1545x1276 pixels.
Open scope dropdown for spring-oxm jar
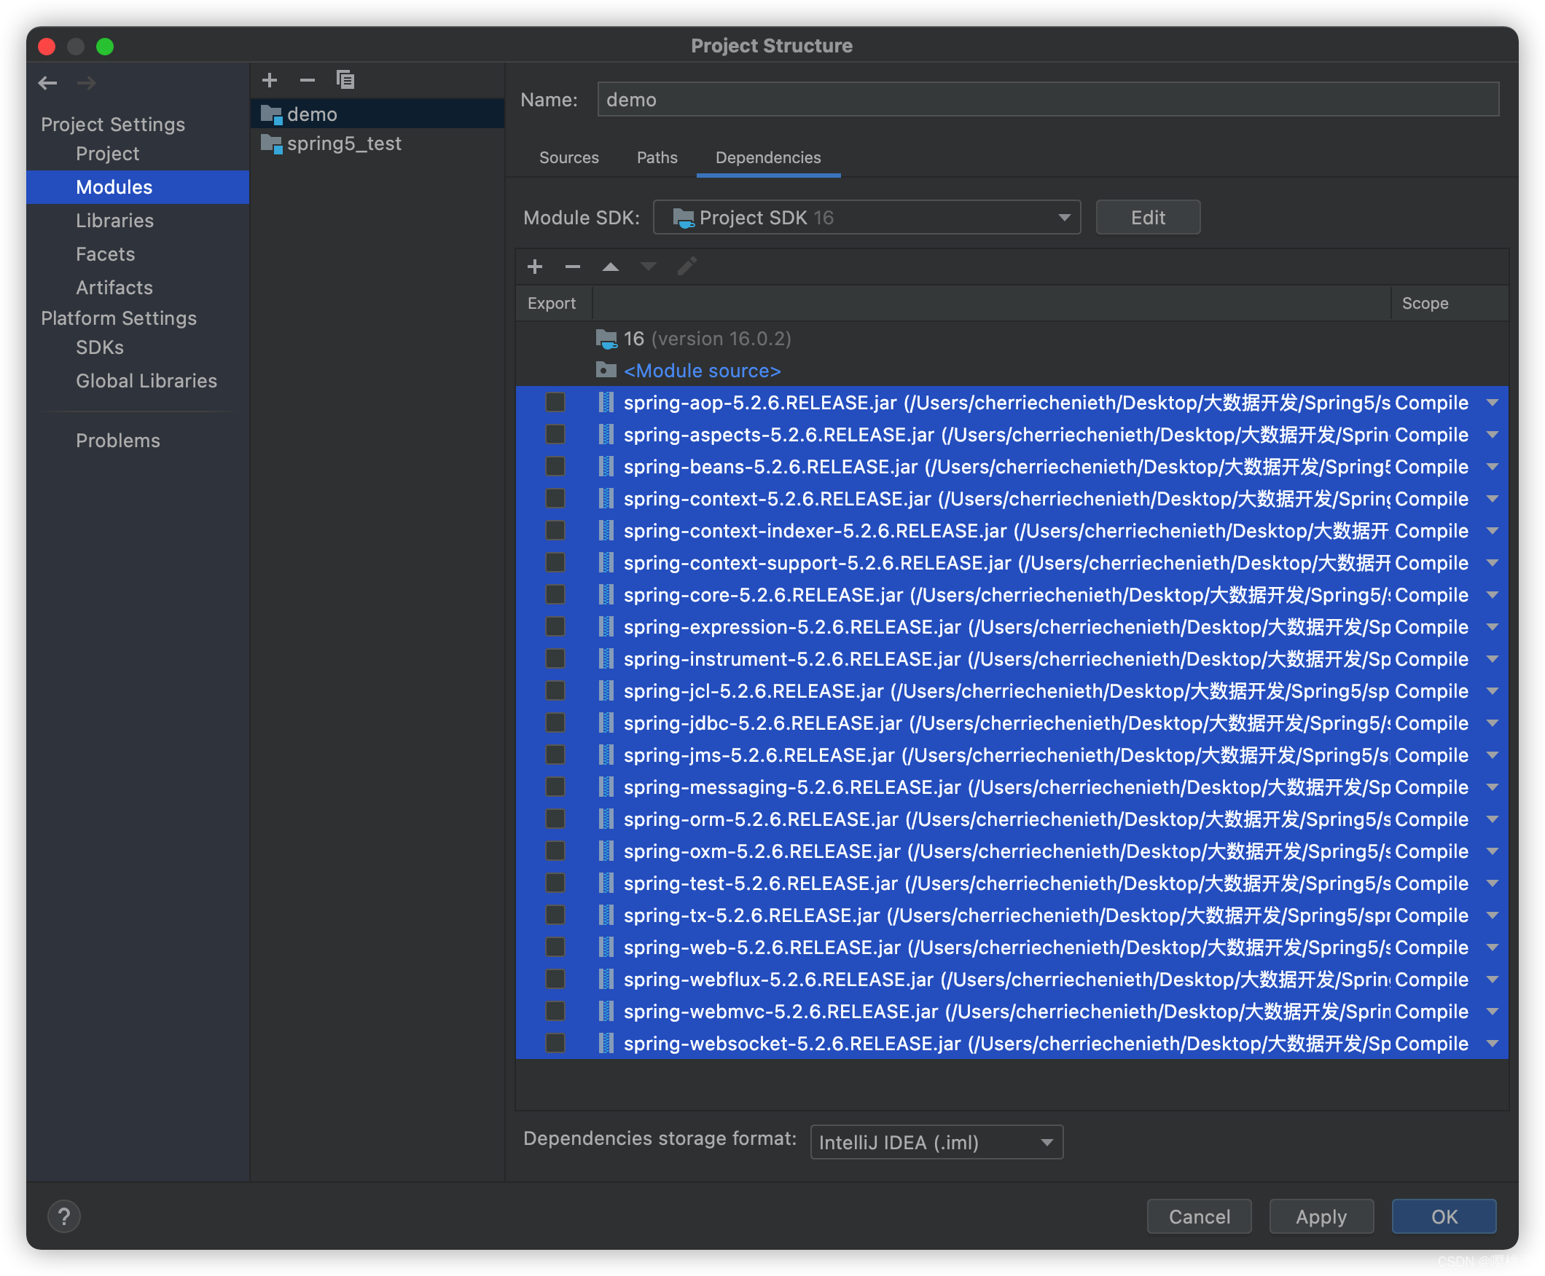click(1492, 851)
